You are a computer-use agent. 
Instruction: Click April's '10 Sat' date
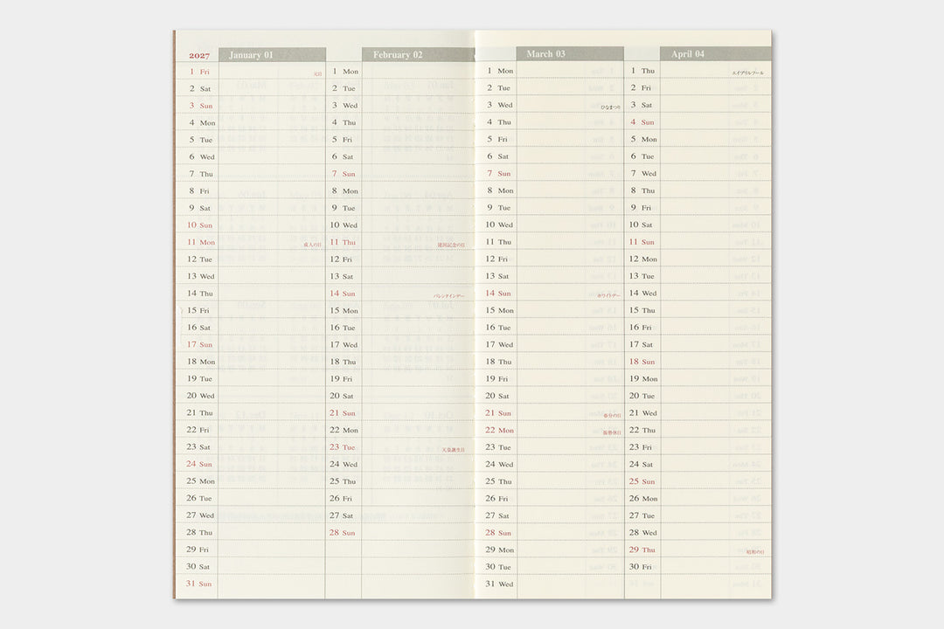[641, 225]
